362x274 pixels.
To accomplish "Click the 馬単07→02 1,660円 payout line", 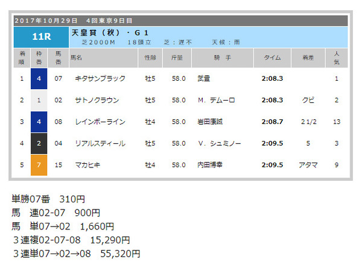I will point(63,226).
